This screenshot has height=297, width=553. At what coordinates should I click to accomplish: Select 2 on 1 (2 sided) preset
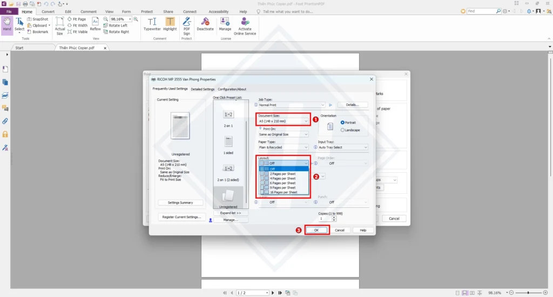[x=228, y=173]
